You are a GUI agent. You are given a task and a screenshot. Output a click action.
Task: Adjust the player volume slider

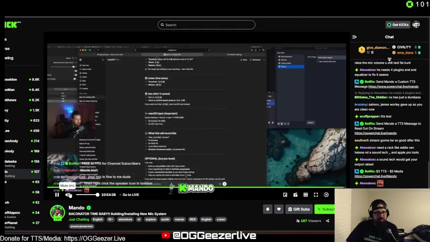[x=87, y=195]
